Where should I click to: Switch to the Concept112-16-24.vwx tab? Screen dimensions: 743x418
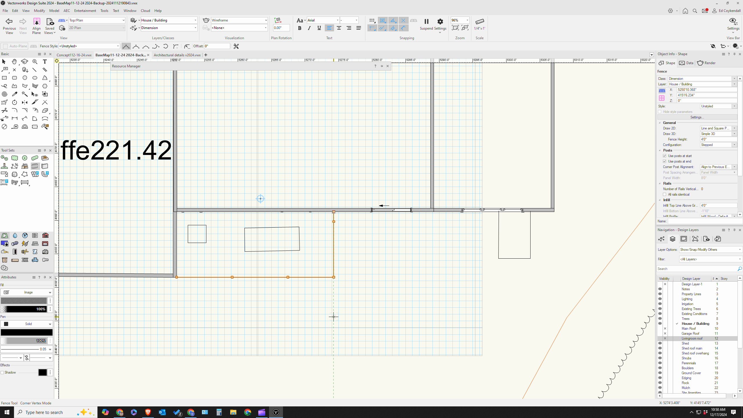pos(74,55)
